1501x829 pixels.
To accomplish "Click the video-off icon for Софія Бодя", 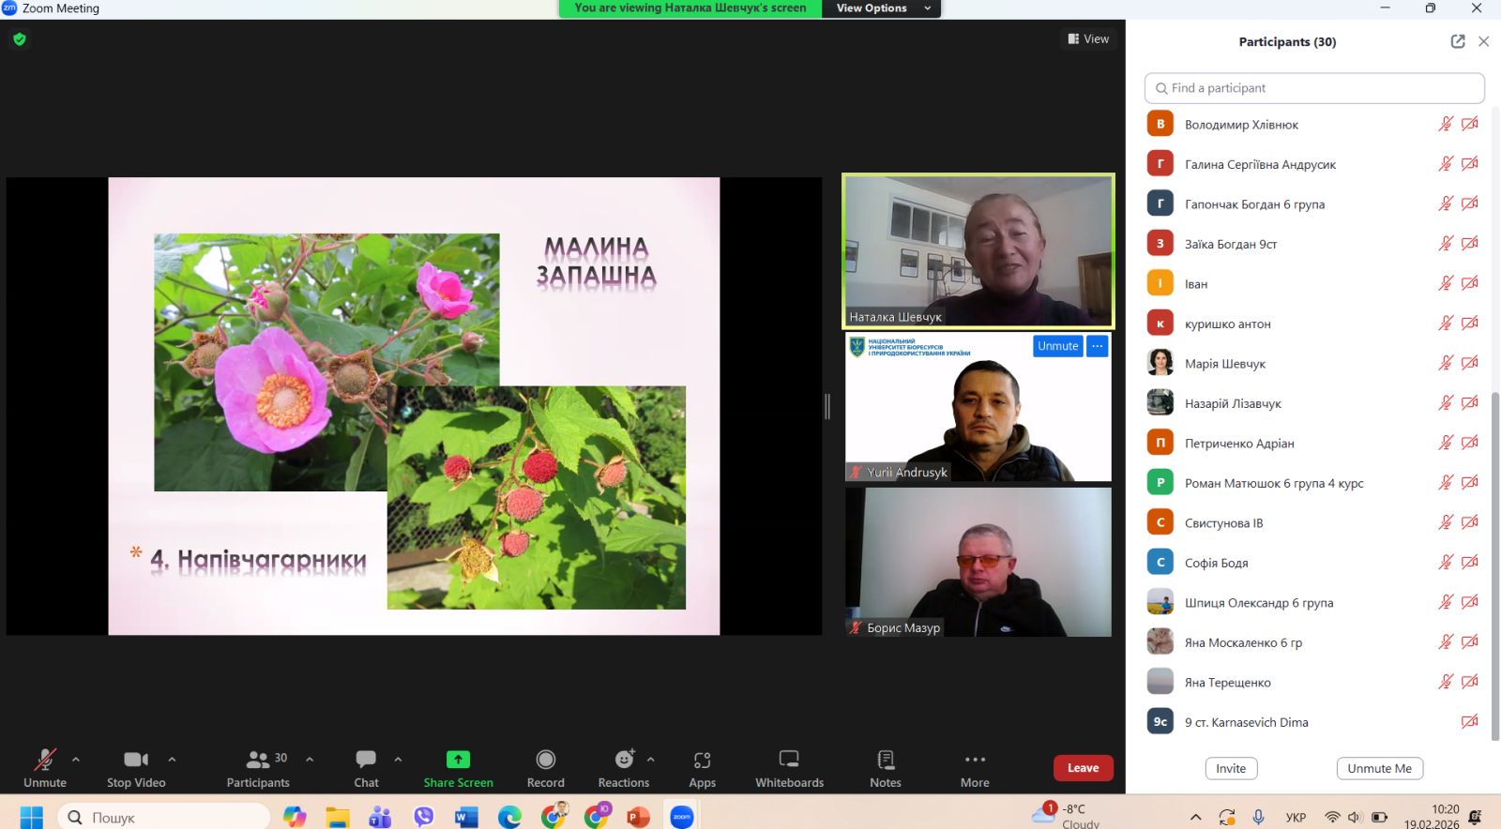I will (1470, 563).
